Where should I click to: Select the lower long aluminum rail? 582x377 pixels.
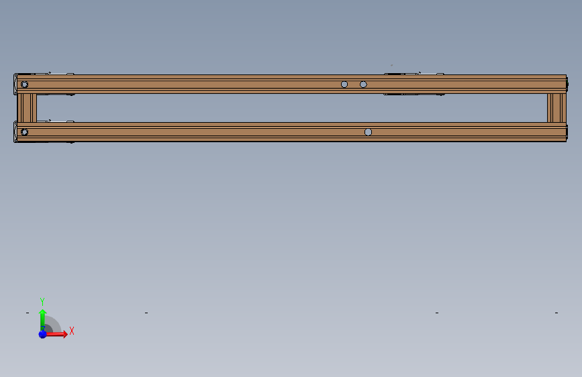click(x=292, y=132)
